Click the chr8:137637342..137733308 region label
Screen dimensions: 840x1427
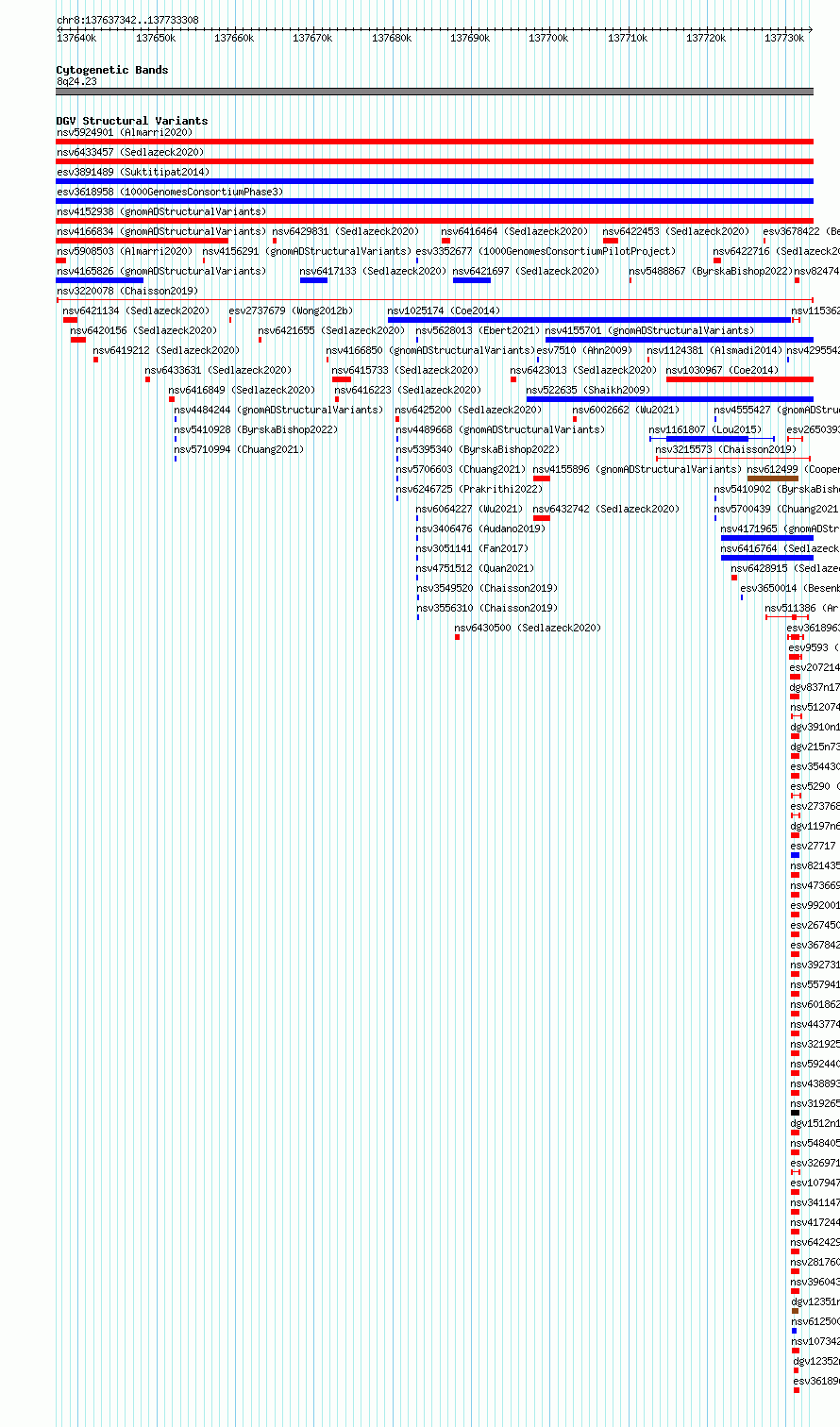click(127, 20)
